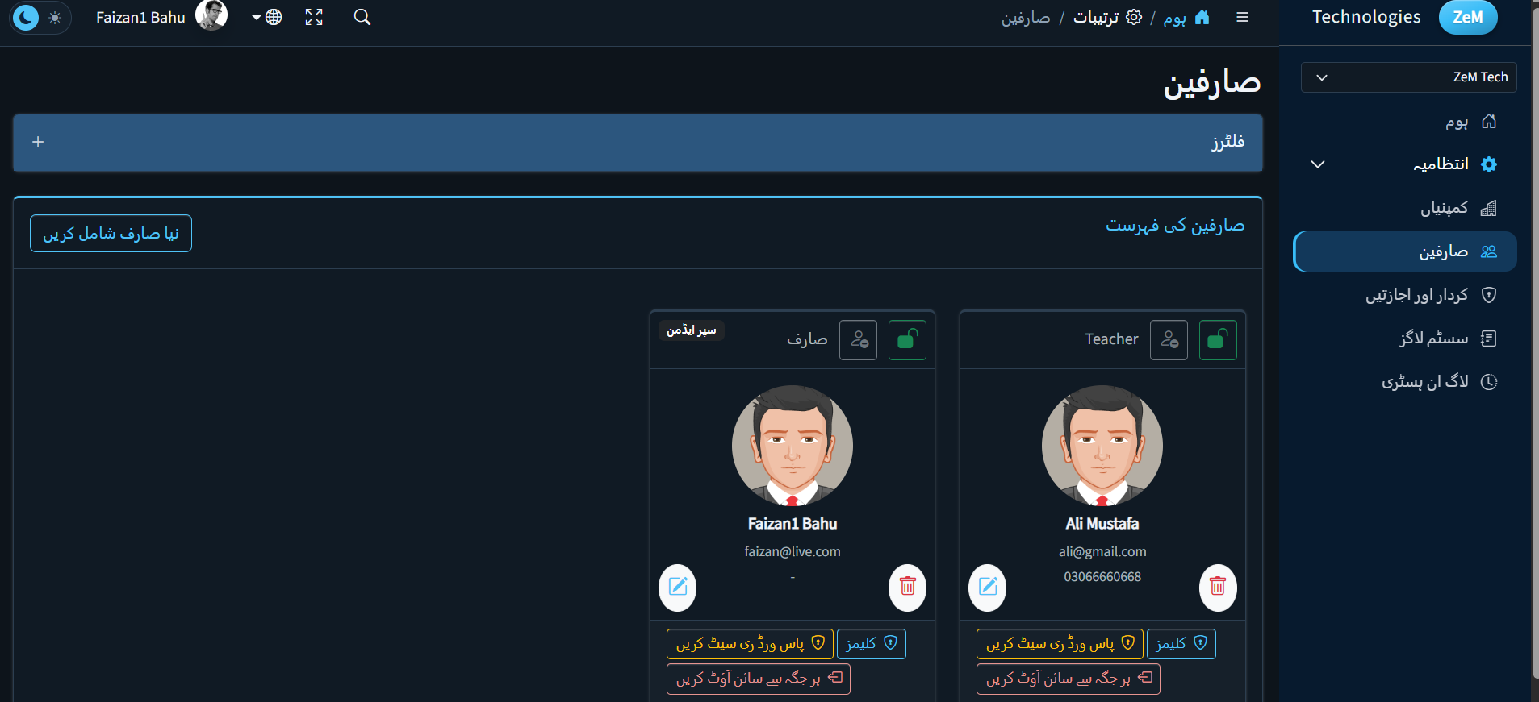
Task: Click user-remove icon on Ali Mustafa card
Action: pyautogui.click(x=1169, y=340)
